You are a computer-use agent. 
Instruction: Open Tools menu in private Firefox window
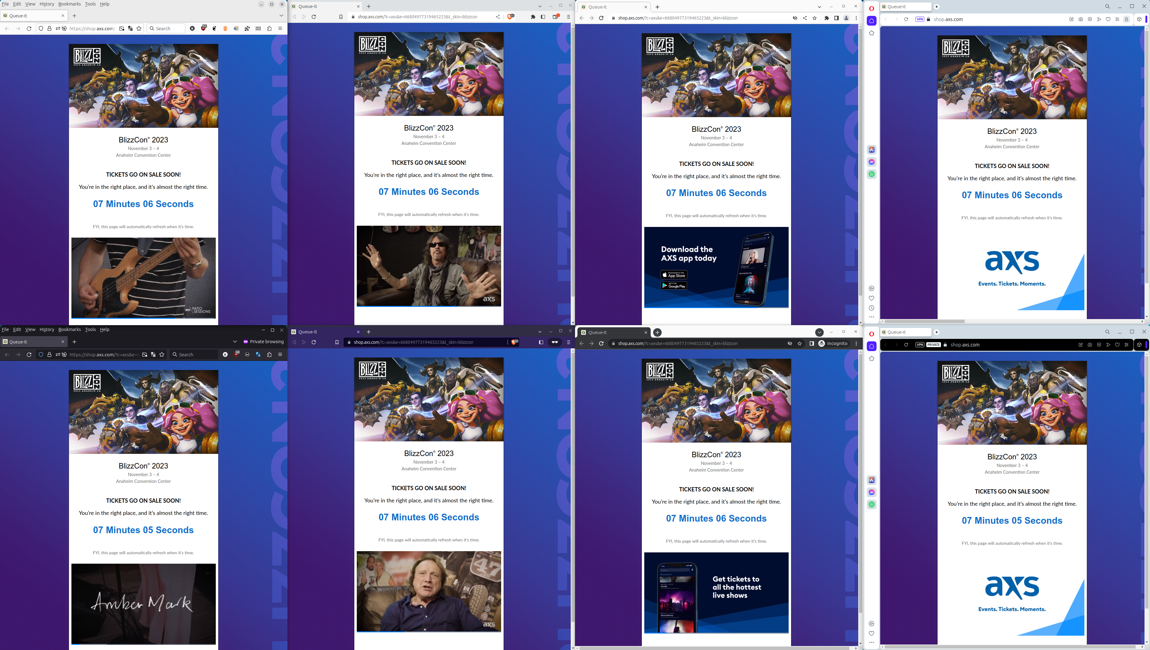click(x=90, y=329)
